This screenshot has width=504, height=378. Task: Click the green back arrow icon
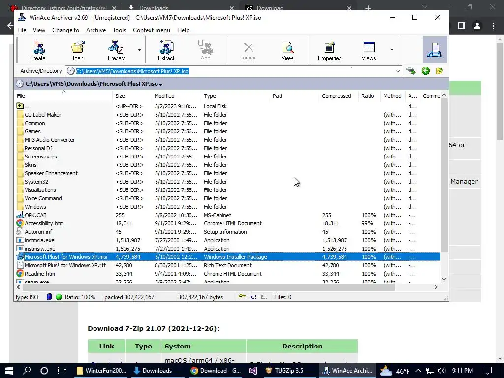pyautogui.click(x=426, y=71)
